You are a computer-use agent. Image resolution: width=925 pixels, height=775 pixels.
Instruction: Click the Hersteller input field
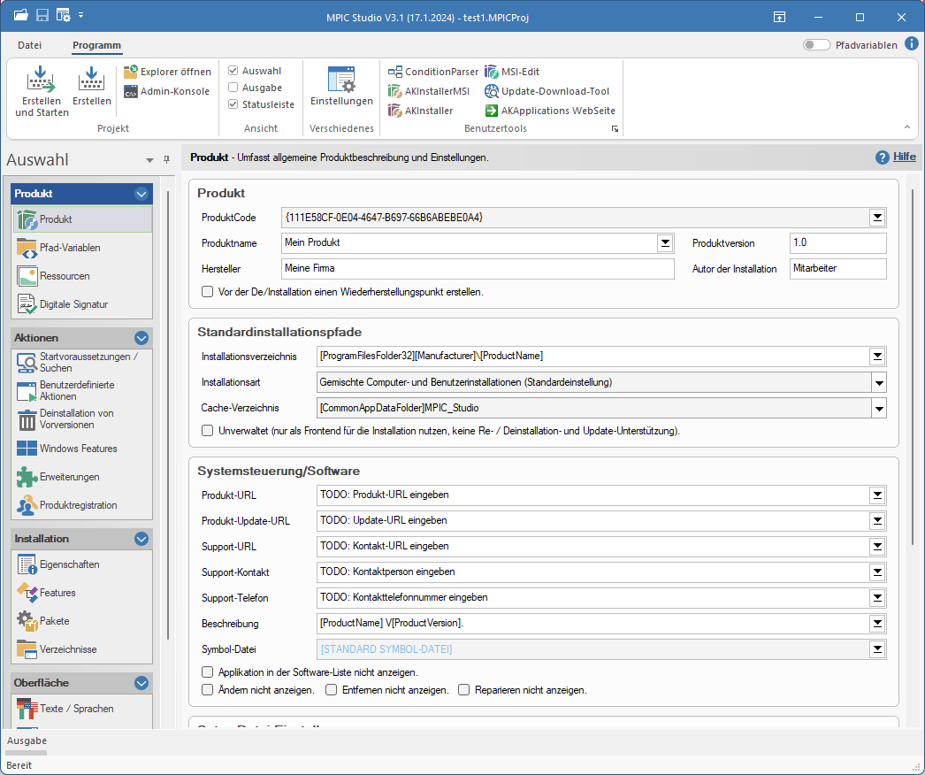pos(478,269)
